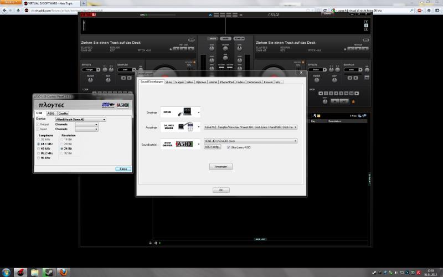443x277 pixels.
Task: Click left deck sampler play arrow
Action: pos(129,78)
